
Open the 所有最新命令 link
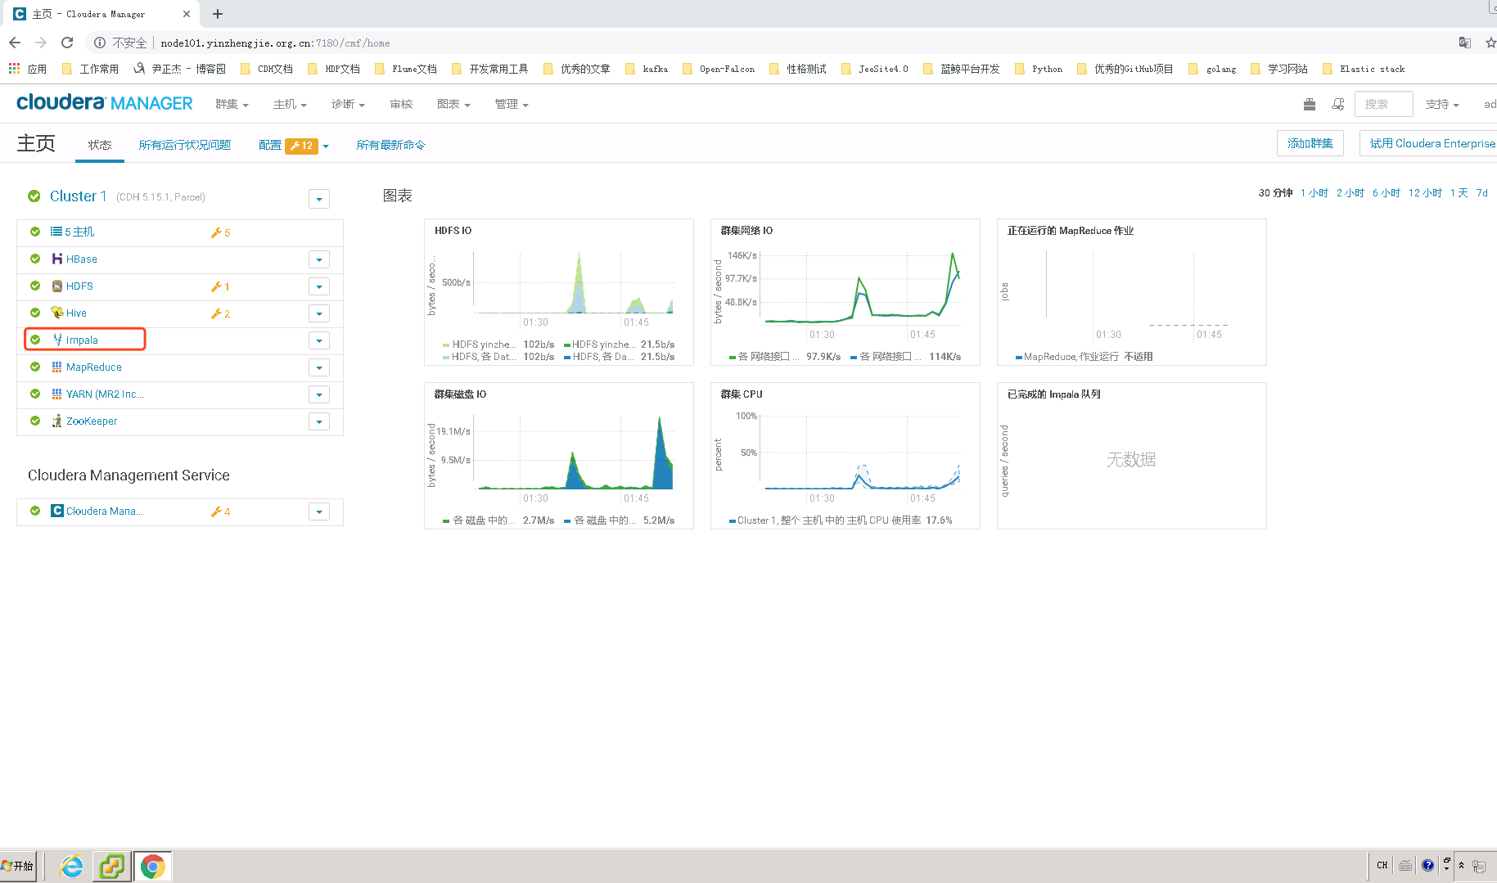390,145
